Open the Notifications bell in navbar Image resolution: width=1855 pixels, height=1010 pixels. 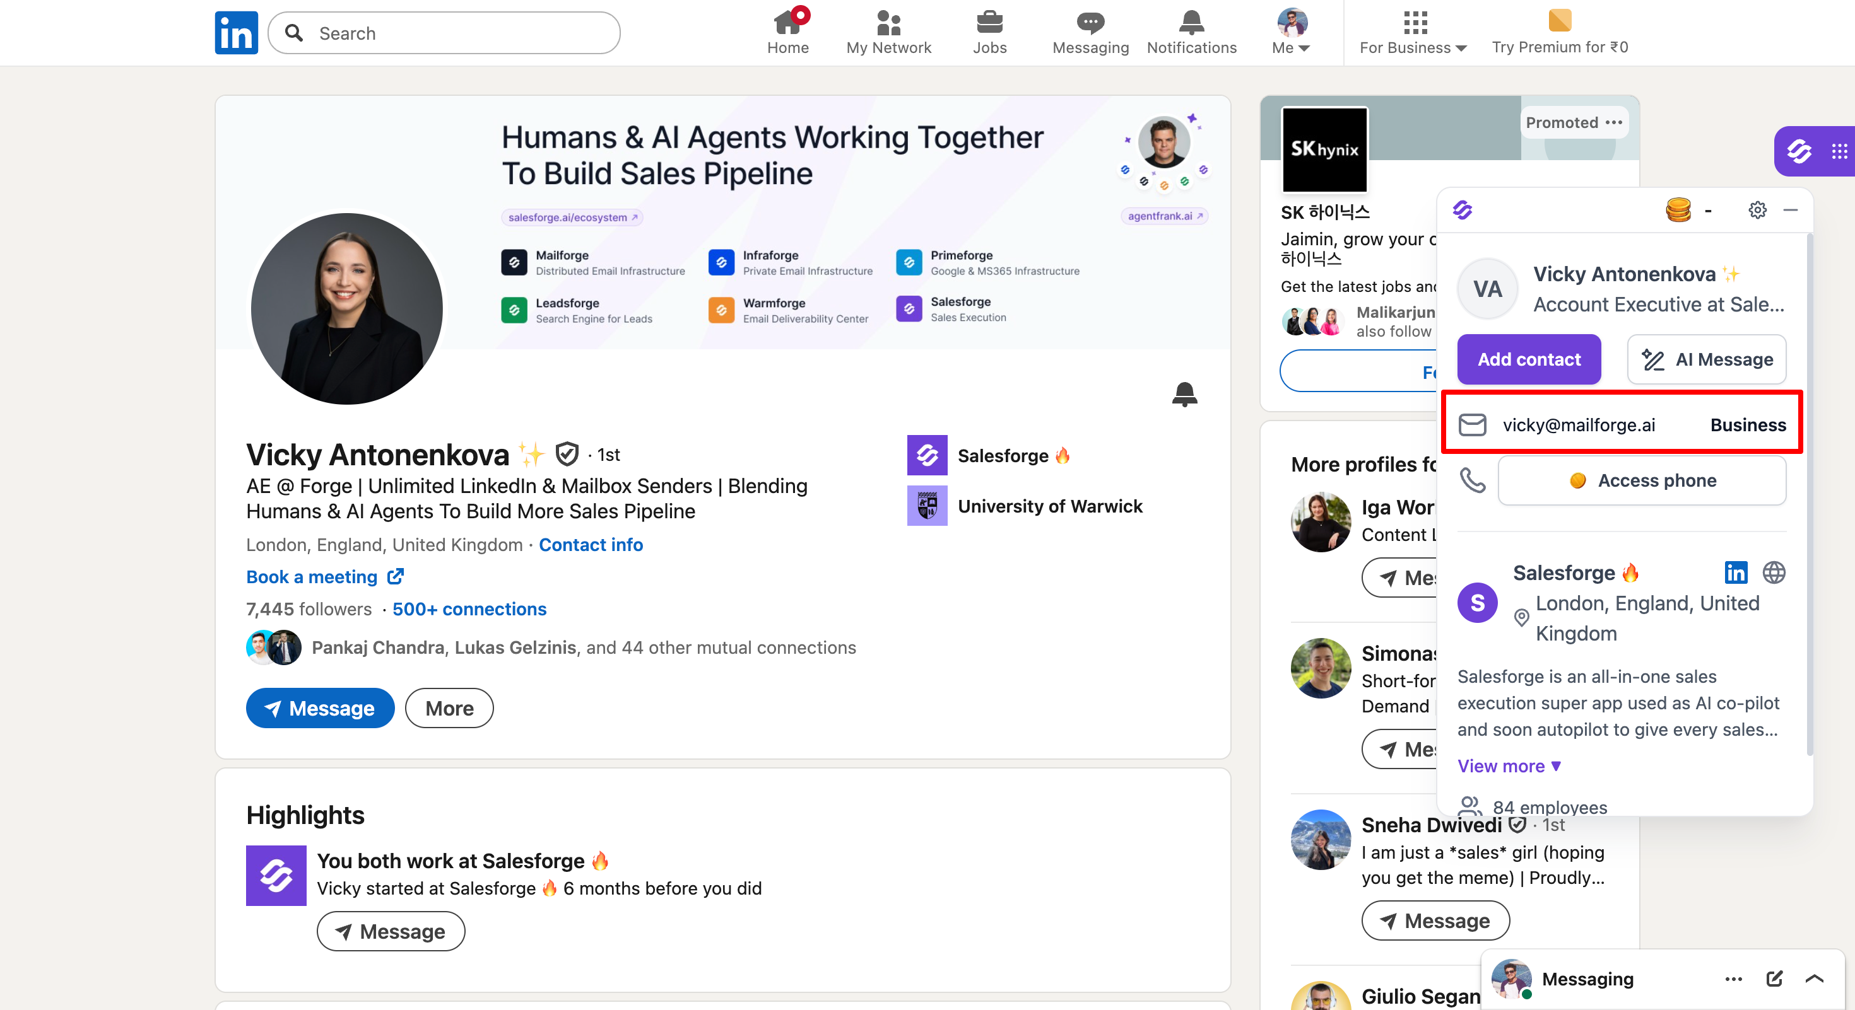coord(1191,32)
